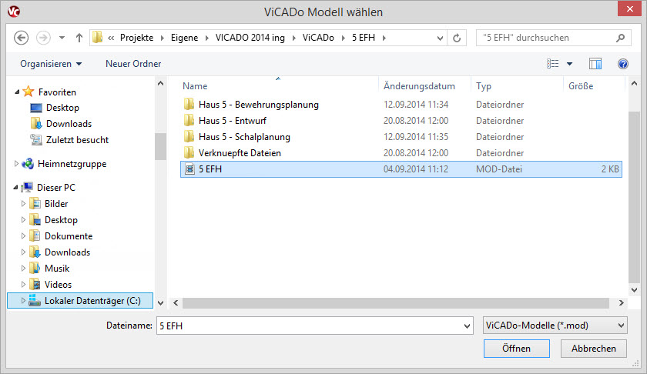This screenshot has width=647, height=374.
Task: Click file list vertical scroll down arrow
Action: pyautogui.click(x=634, y=290)
